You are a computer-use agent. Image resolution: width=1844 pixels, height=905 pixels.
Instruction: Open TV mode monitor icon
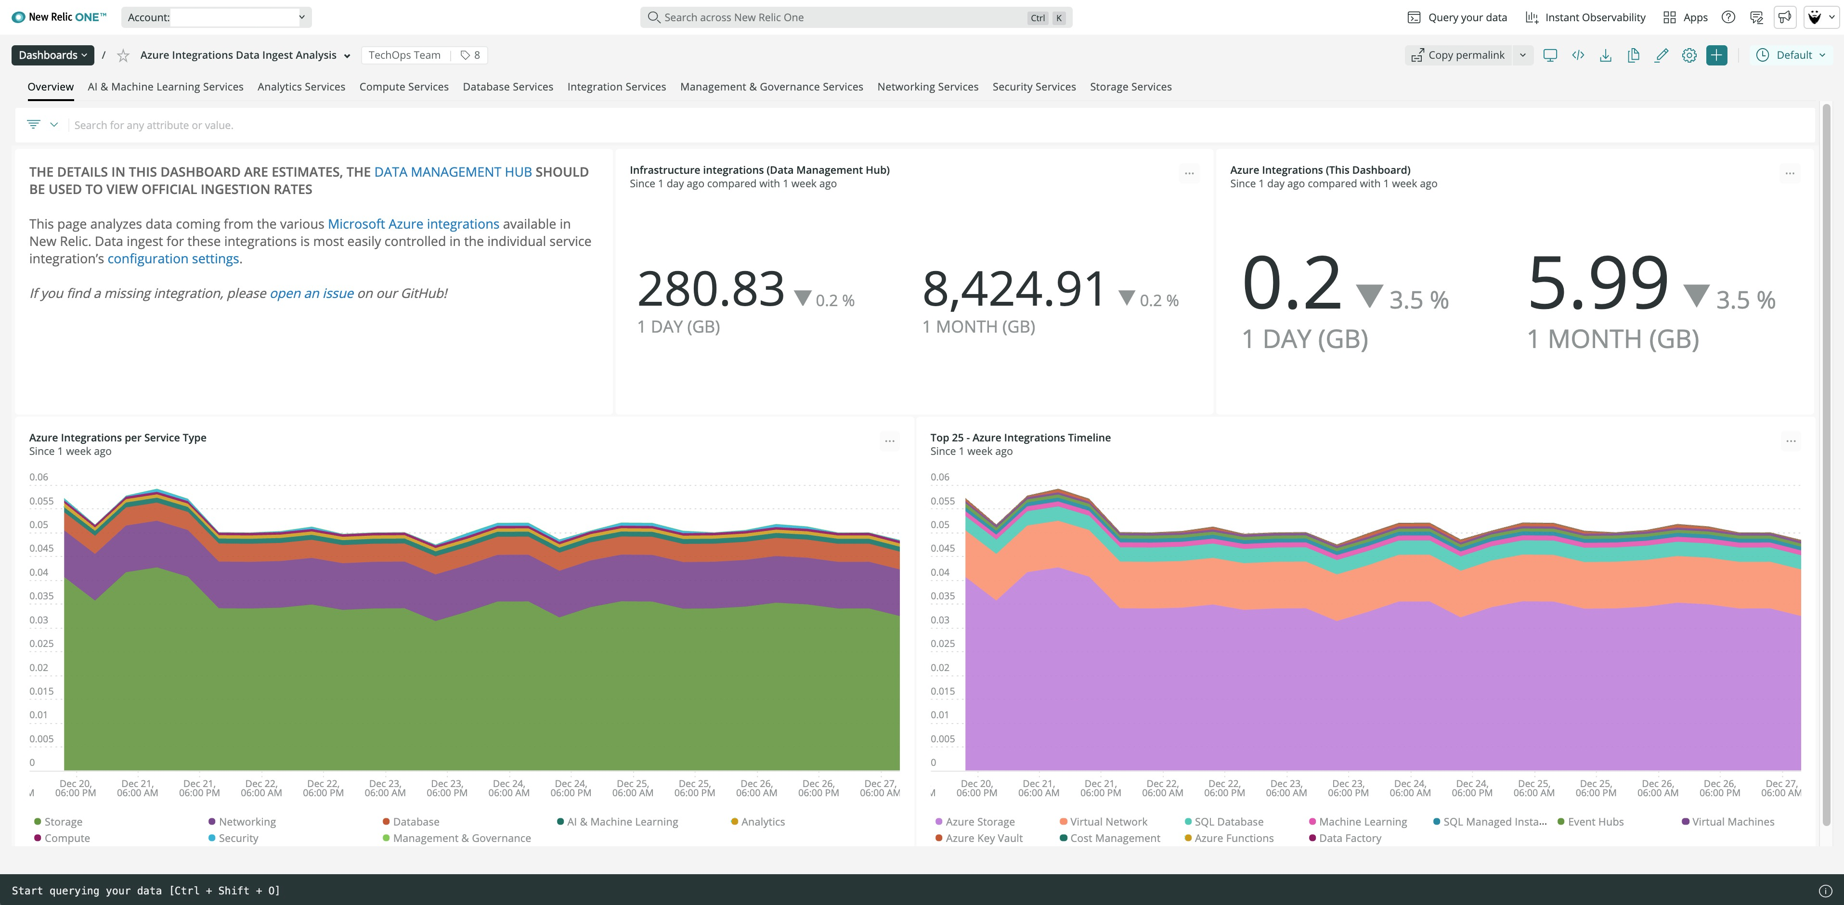[x=1550, y=55]
